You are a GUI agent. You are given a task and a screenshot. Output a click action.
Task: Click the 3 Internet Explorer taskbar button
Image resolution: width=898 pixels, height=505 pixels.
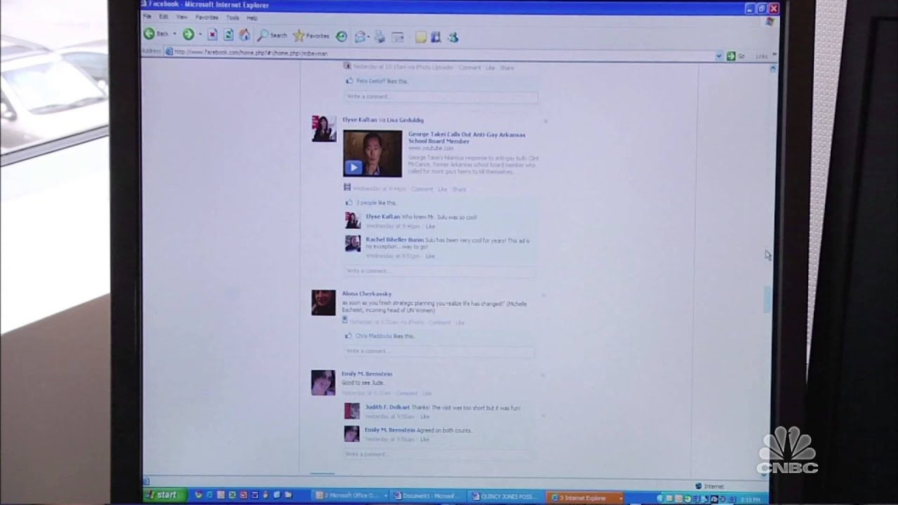[x=585, y=498]
